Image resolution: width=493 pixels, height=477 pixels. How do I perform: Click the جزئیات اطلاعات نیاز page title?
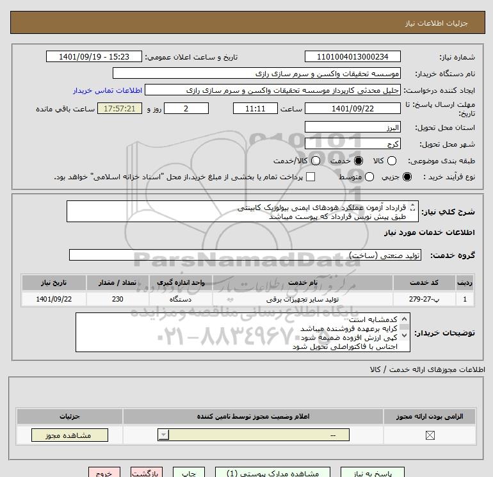[437, 23]
